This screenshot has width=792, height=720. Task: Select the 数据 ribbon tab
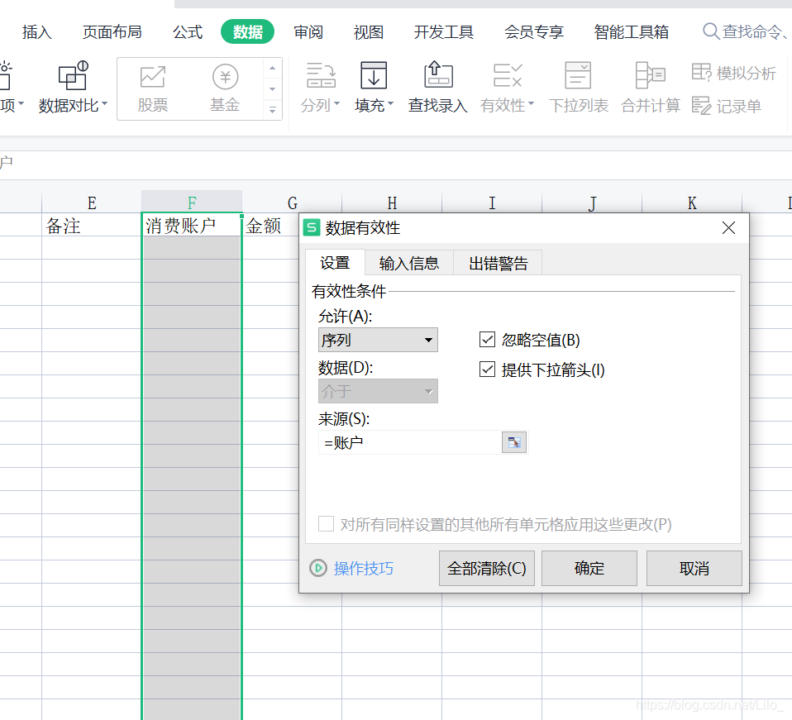(247, 31)
